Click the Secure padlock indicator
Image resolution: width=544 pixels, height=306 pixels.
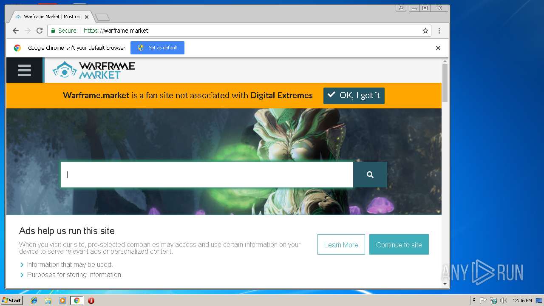click(64, 31)
